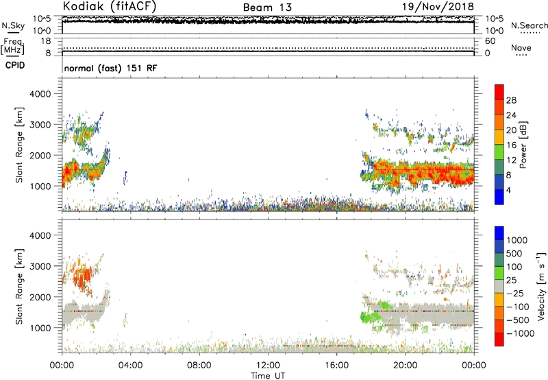Click the light green segment of Power colorbar
Viewport: 548px width, 380px height.
coord(499,152)
